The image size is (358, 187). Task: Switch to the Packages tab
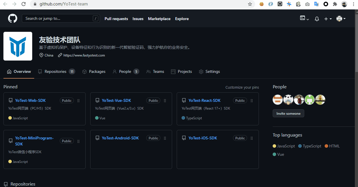coord(94,71)
